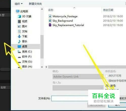Toggle the 序列不可用 checkbox
Viewport: 126px width, 111px height.
[107, 76]
